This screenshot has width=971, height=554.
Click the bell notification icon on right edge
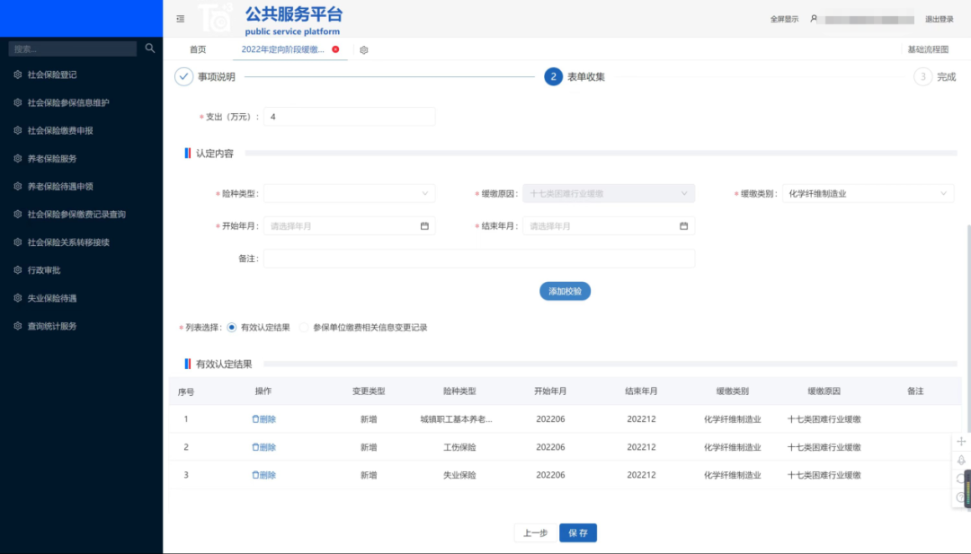(x=960, y=460)
